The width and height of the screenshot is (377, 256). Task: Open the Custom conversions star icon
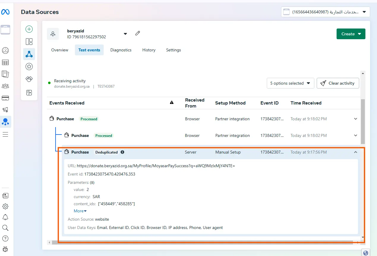pyautogui.click(x=29, y=67)
